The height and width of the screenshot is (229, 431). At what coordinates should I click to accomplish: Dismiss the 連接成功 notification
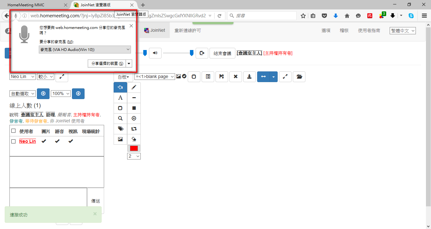95,214
